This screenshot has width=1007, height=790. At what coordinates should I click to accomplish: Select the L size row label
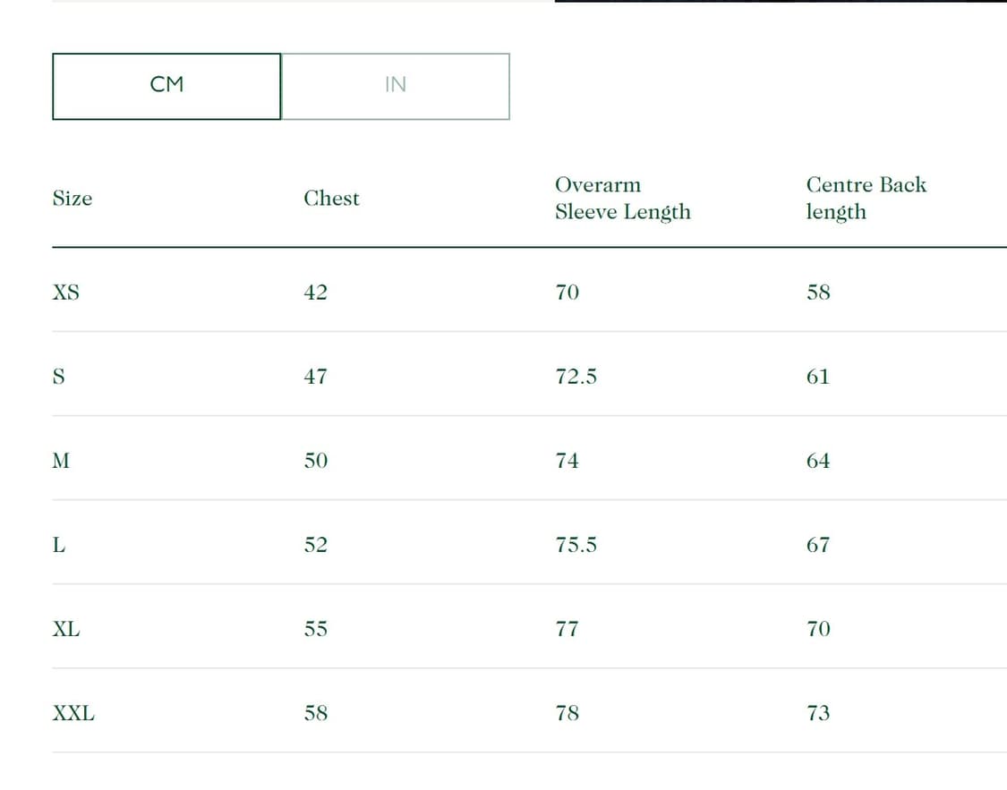pos(59,545)
